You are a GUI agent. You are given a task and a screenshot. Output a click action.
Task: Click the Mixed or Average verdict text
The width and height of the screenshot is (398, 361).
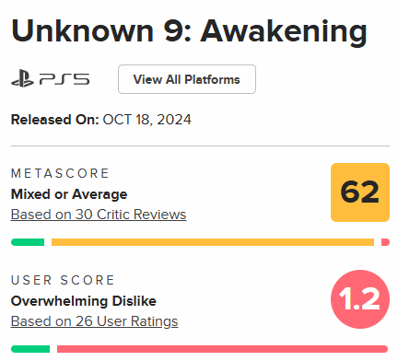click(69, 194)
